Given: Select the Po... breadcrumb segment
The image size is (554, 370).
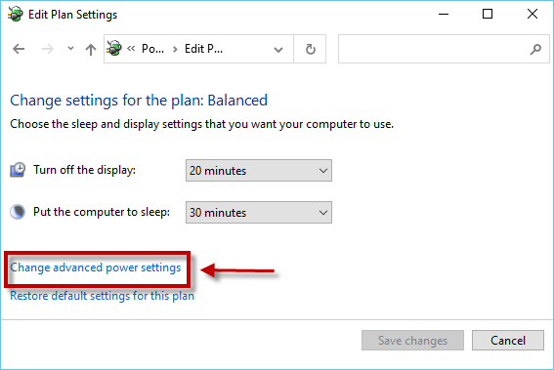Looking at the screenshot, I should coord(152,49).
